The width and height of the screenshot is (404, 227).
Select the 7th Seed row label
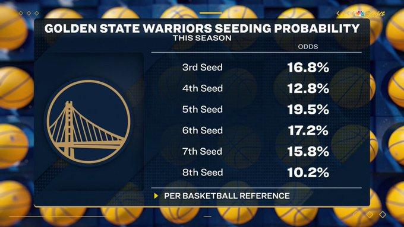202,151
